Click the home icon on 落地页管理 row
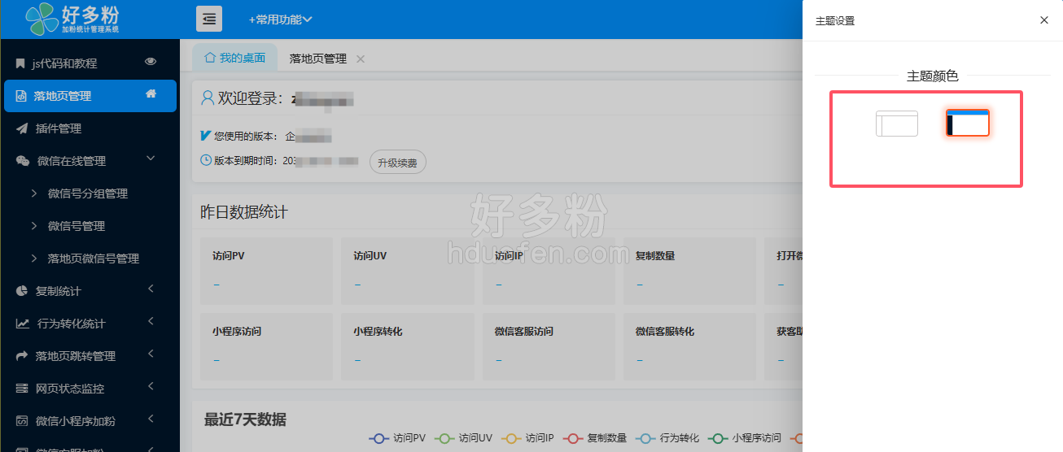 151,94
